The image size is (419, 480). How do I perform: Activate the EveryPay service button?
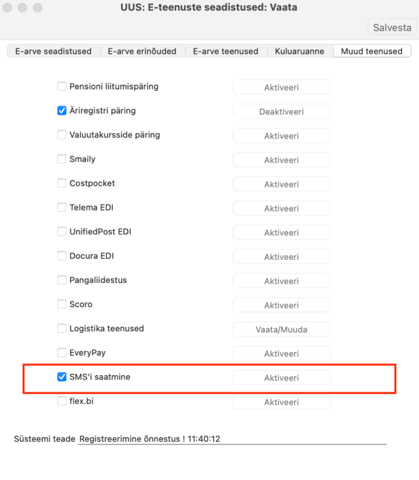point(281,353)
